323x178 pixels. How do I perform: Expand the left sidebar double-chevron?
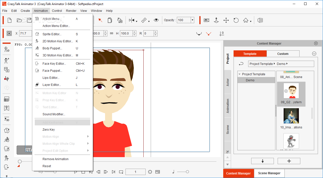click(x=7, y=176)
